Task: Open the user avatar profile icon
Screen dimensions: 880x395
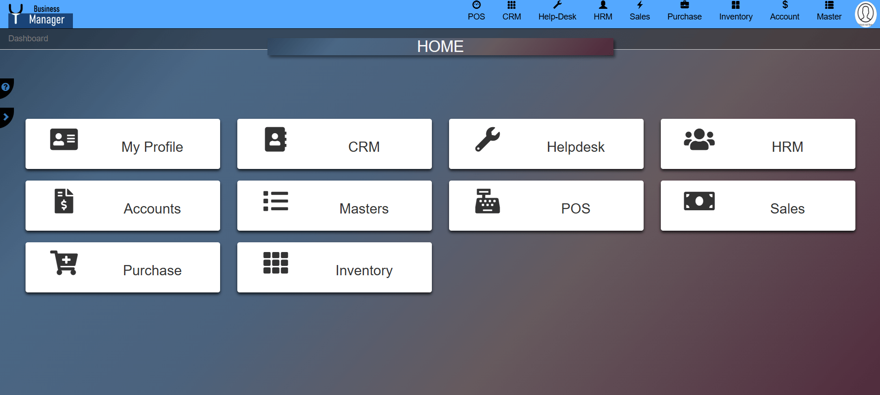Action: 865,14
